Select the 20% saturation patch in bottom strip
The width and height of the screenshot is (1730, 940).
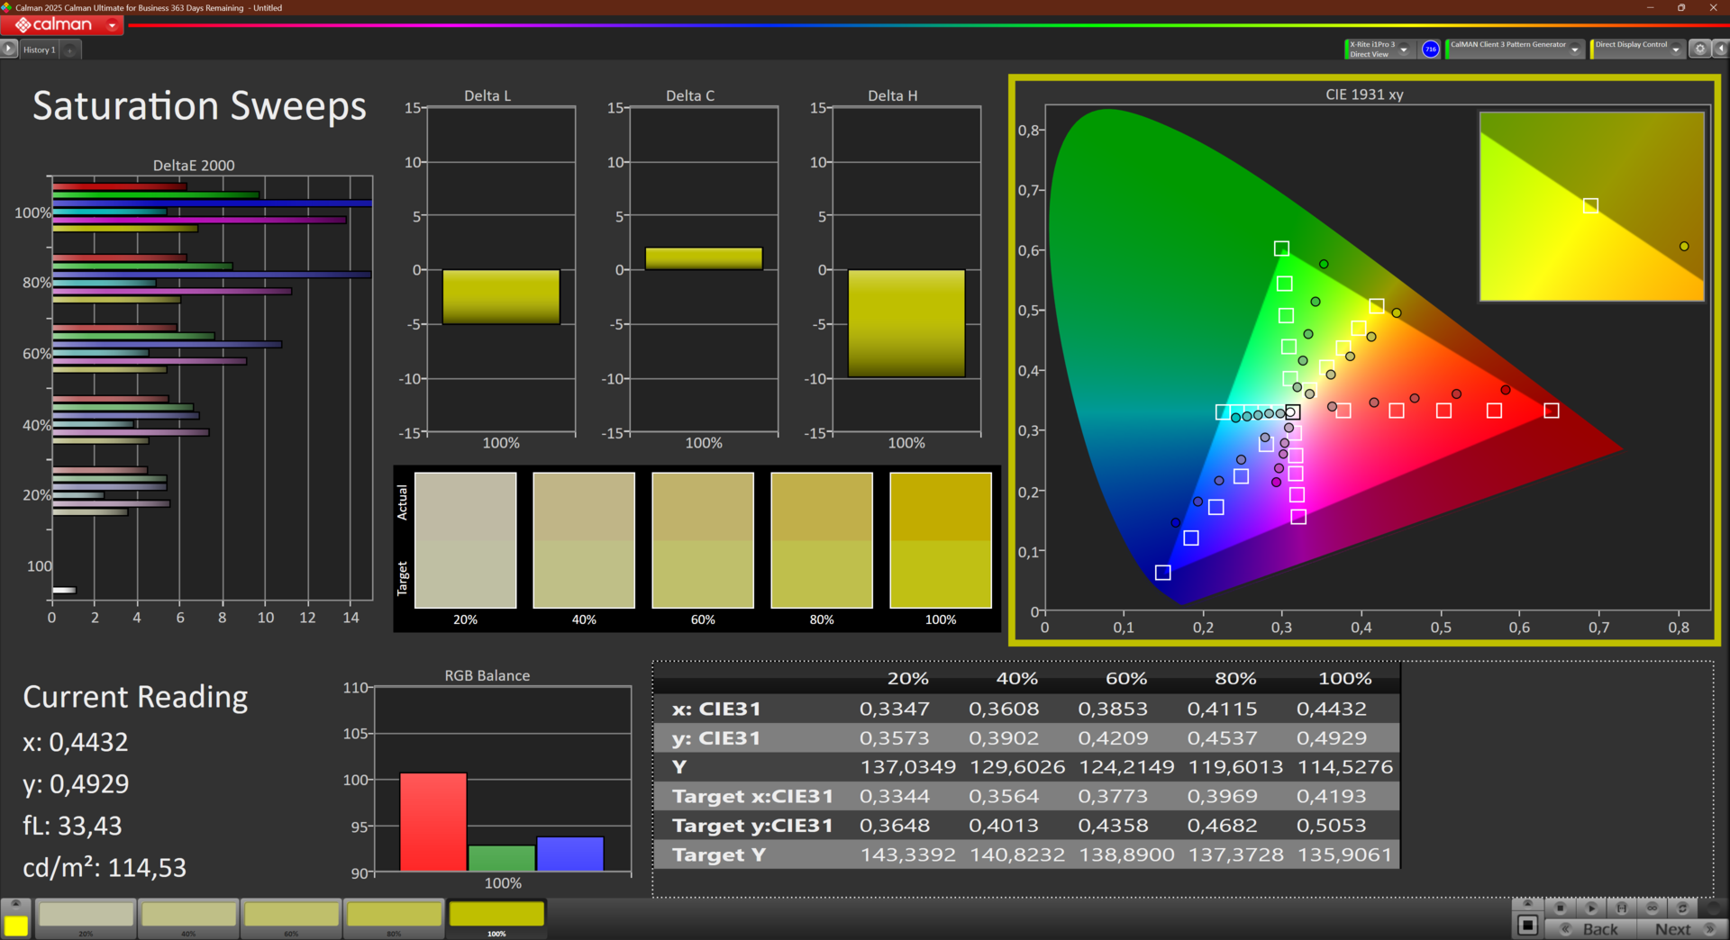coord(86,918)
